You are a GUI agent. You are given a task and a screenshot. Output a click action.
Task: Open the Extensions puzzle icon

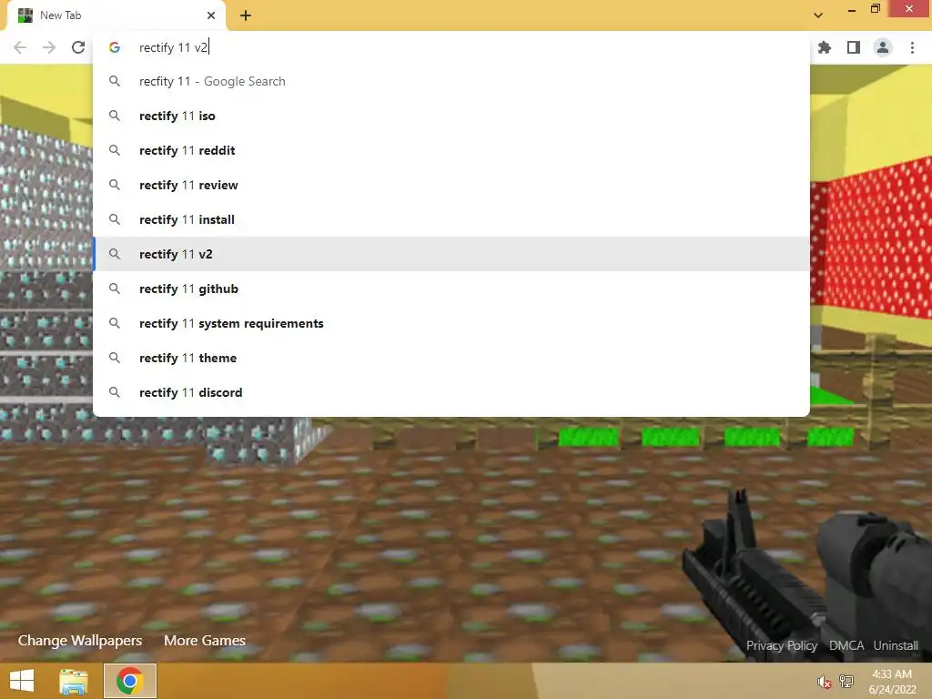coord(825,47)
